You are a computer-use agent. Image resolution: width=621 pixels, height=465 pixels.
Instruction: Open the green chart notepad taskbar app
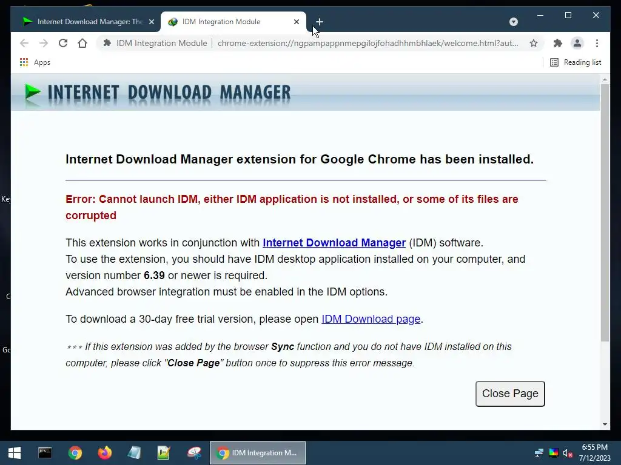pos(164,453)
